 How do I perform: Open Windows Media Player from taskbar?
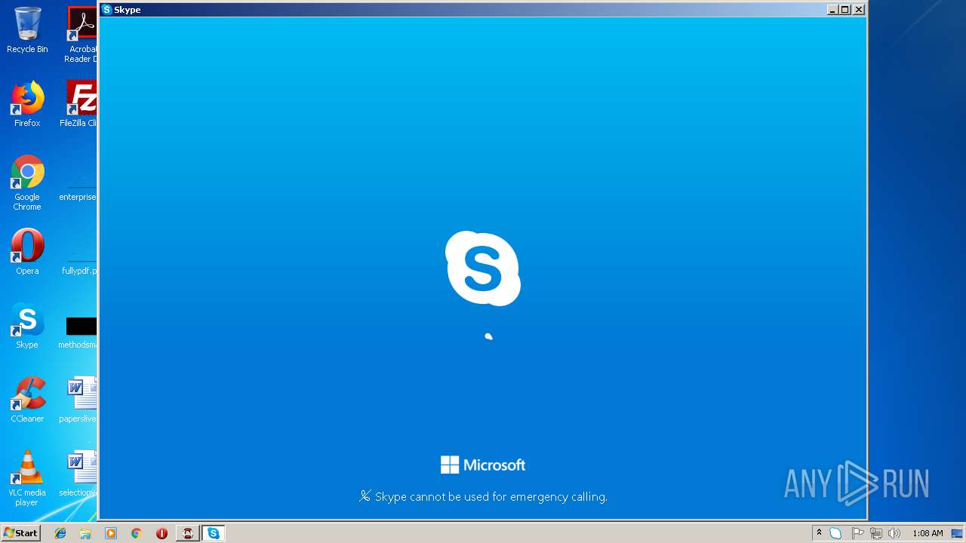(x=111, y=533)
